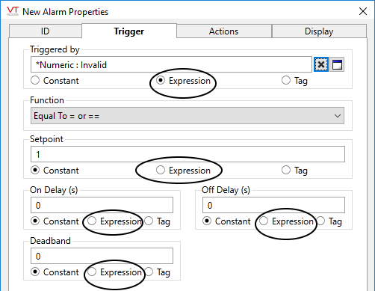Choose Tag option for Setpoint

294,171
